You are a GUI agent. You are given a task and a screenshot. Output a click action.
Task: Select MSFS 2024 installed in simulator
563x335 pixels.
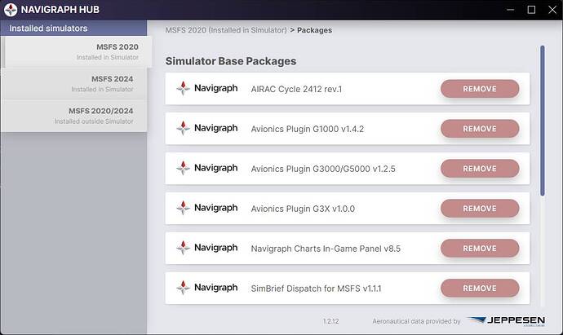coord(73,84)
